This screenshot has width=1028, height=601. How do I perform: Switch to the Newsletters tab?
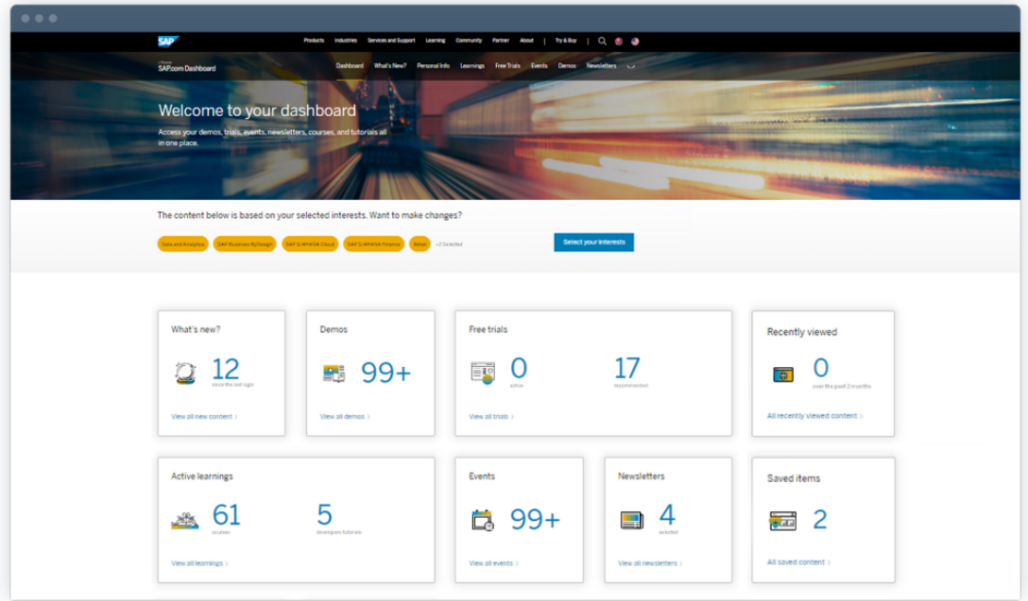pos(601,65)
